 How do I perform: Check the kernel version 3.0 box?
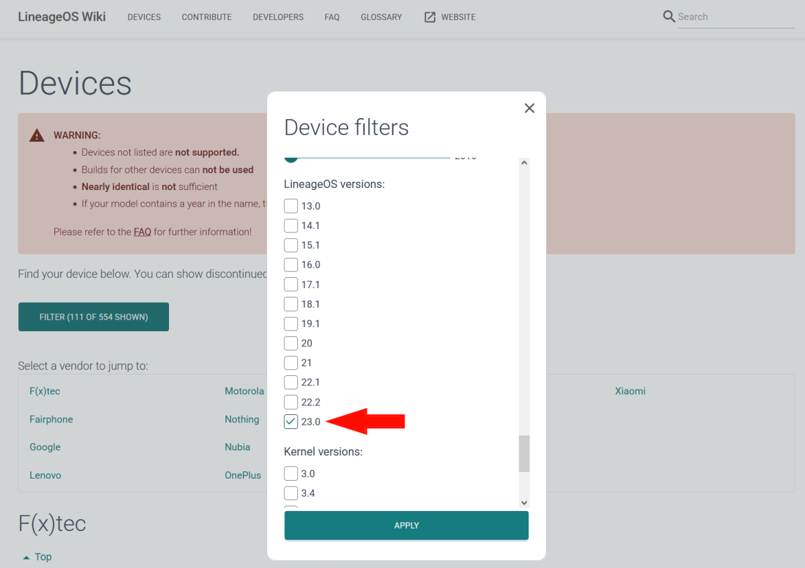[x=290, y=473]
